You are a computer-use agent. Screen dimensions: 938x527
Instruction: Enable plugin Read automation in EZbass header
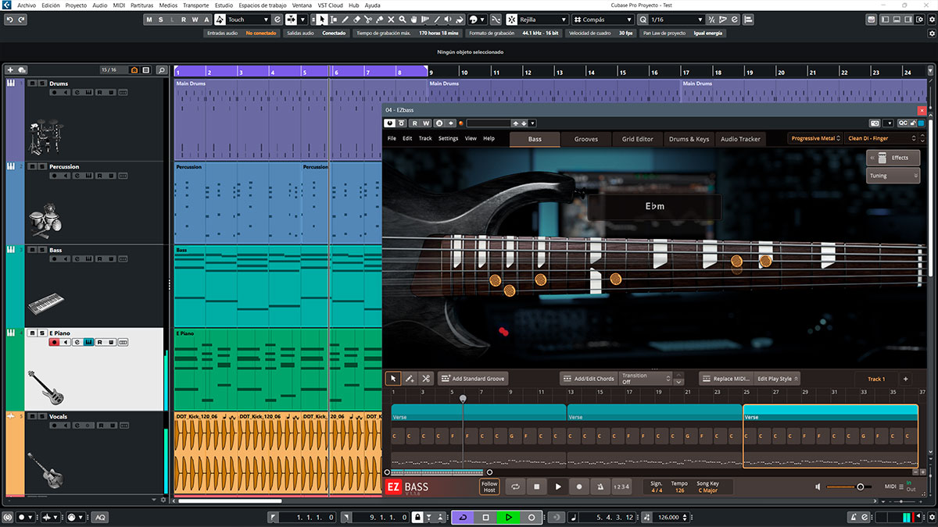(415, 123)
